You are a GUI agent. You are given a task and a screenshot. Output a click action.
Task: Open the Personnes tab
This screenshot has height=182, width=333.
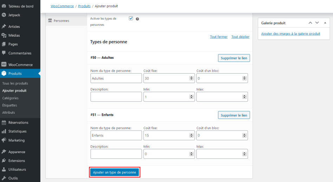(x=61, y=21)
